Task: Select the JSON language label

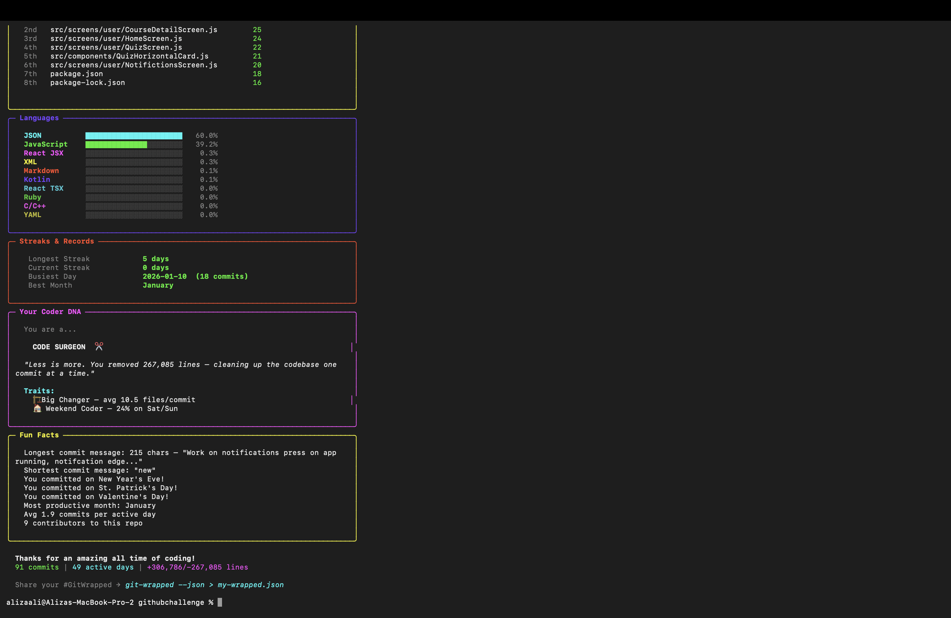Action: click(x=32, y=135)
